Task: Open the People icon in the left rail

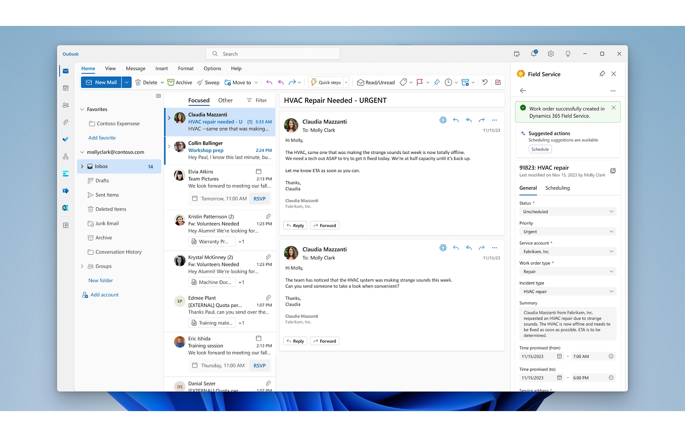Action: point(65,105)
